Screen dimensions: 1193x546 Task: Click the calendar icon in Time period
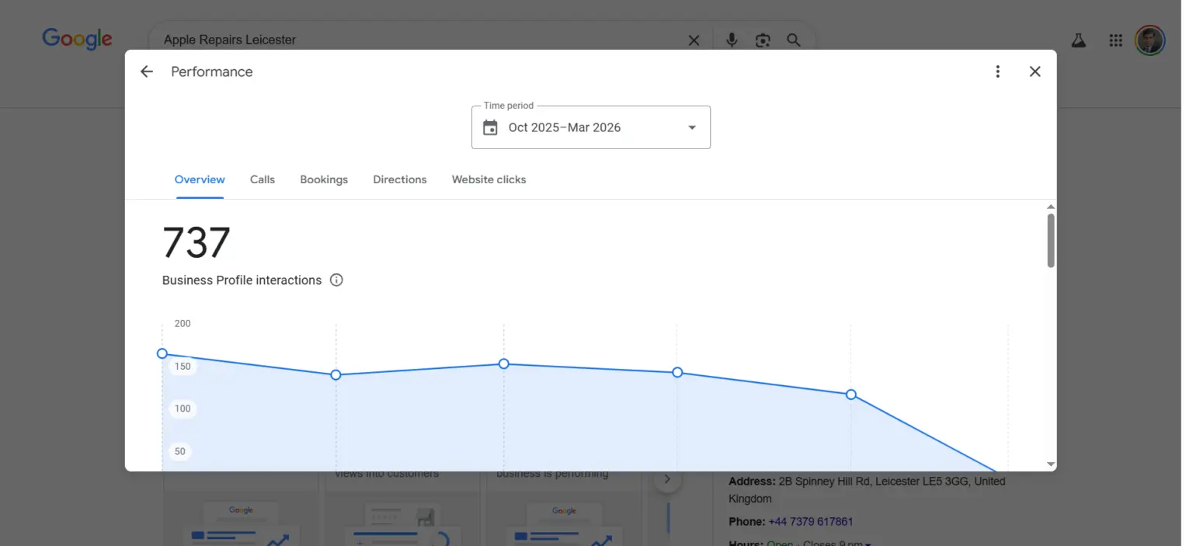490,127
